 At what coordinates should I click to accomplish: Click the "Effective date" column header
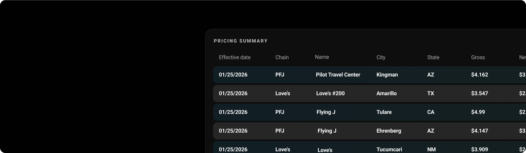point(235,57)
